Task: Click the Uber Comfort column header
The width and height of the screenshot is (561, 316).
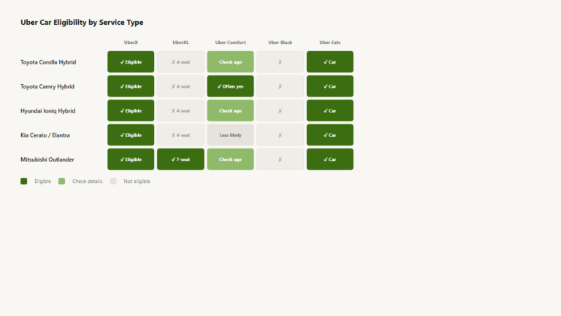Action: (230, 42)
